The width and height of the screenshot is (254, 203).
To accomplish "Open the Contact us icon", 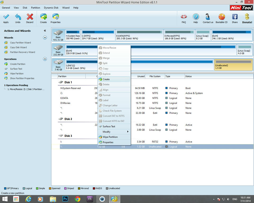I will [208, 17].
